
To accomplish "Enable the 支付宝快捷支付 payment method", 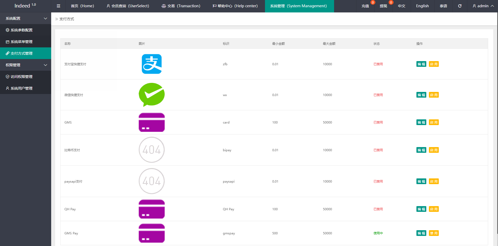I will 434,64.
